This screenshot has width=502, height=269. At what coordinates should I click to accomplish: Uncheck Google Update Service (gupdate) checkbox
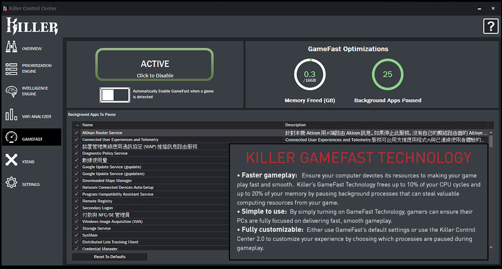76,167
